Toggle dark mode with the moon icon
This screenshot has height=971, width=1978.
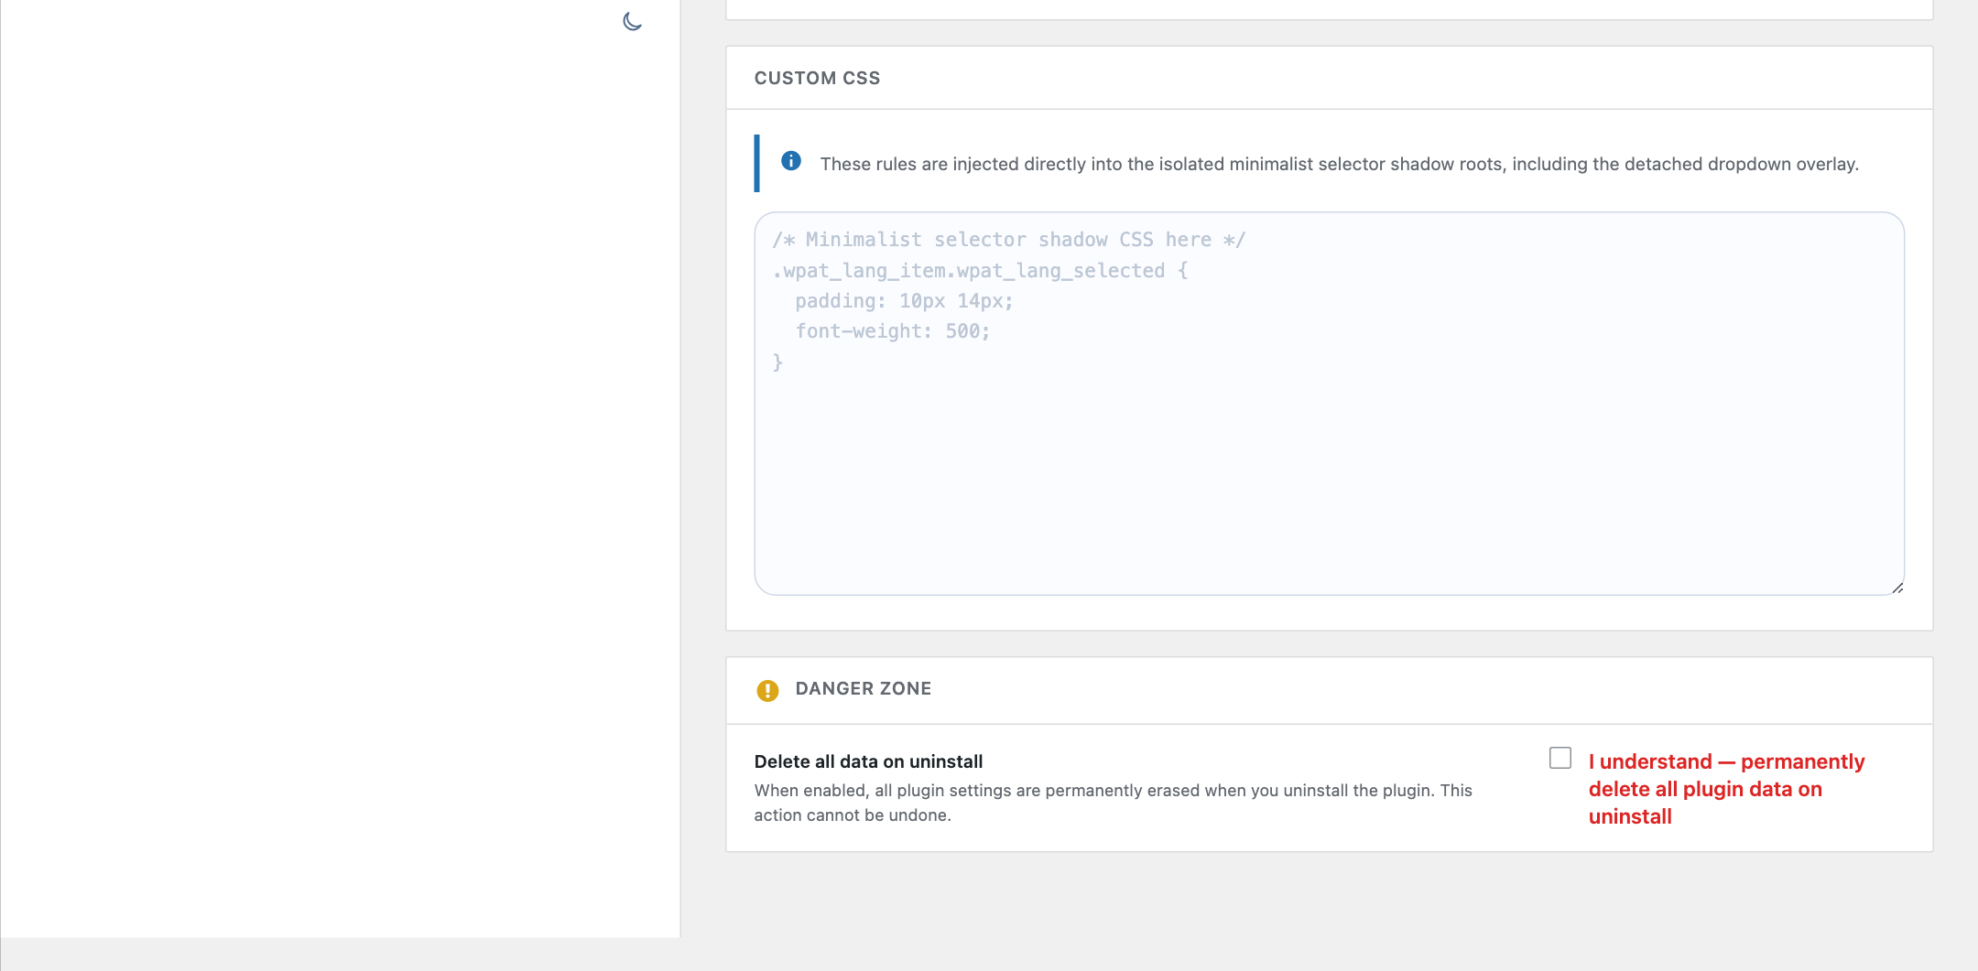click(632, 21)
